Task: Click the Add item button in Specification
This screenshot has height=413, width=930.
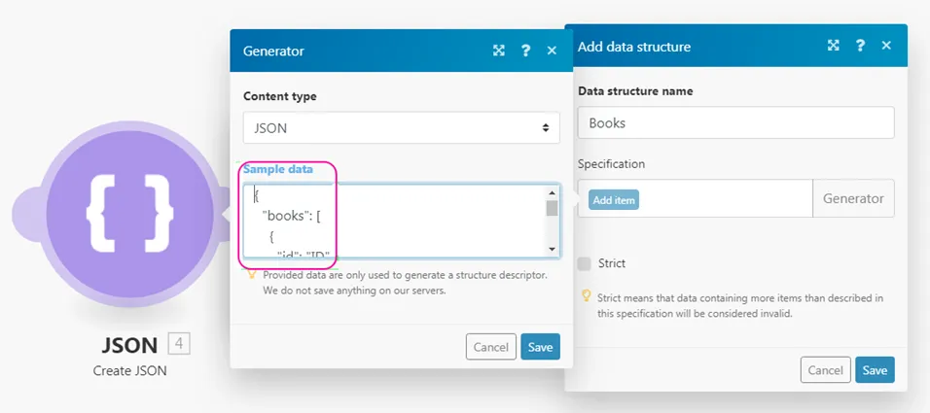Action: click(x=614, y=200)
